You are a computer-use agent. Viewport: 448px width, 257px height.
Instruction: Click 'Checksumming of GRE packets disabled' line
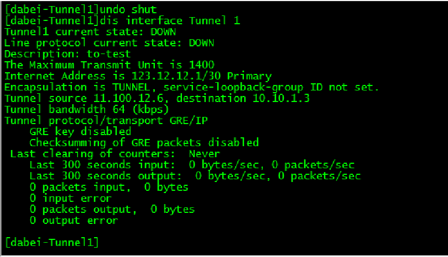point(144,142)
